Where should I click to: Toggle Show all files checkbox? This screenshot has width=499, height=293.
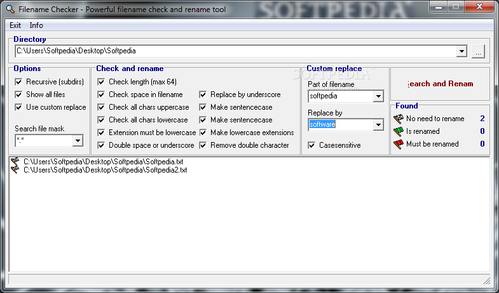pyautogui.click(x=18, y=94)
